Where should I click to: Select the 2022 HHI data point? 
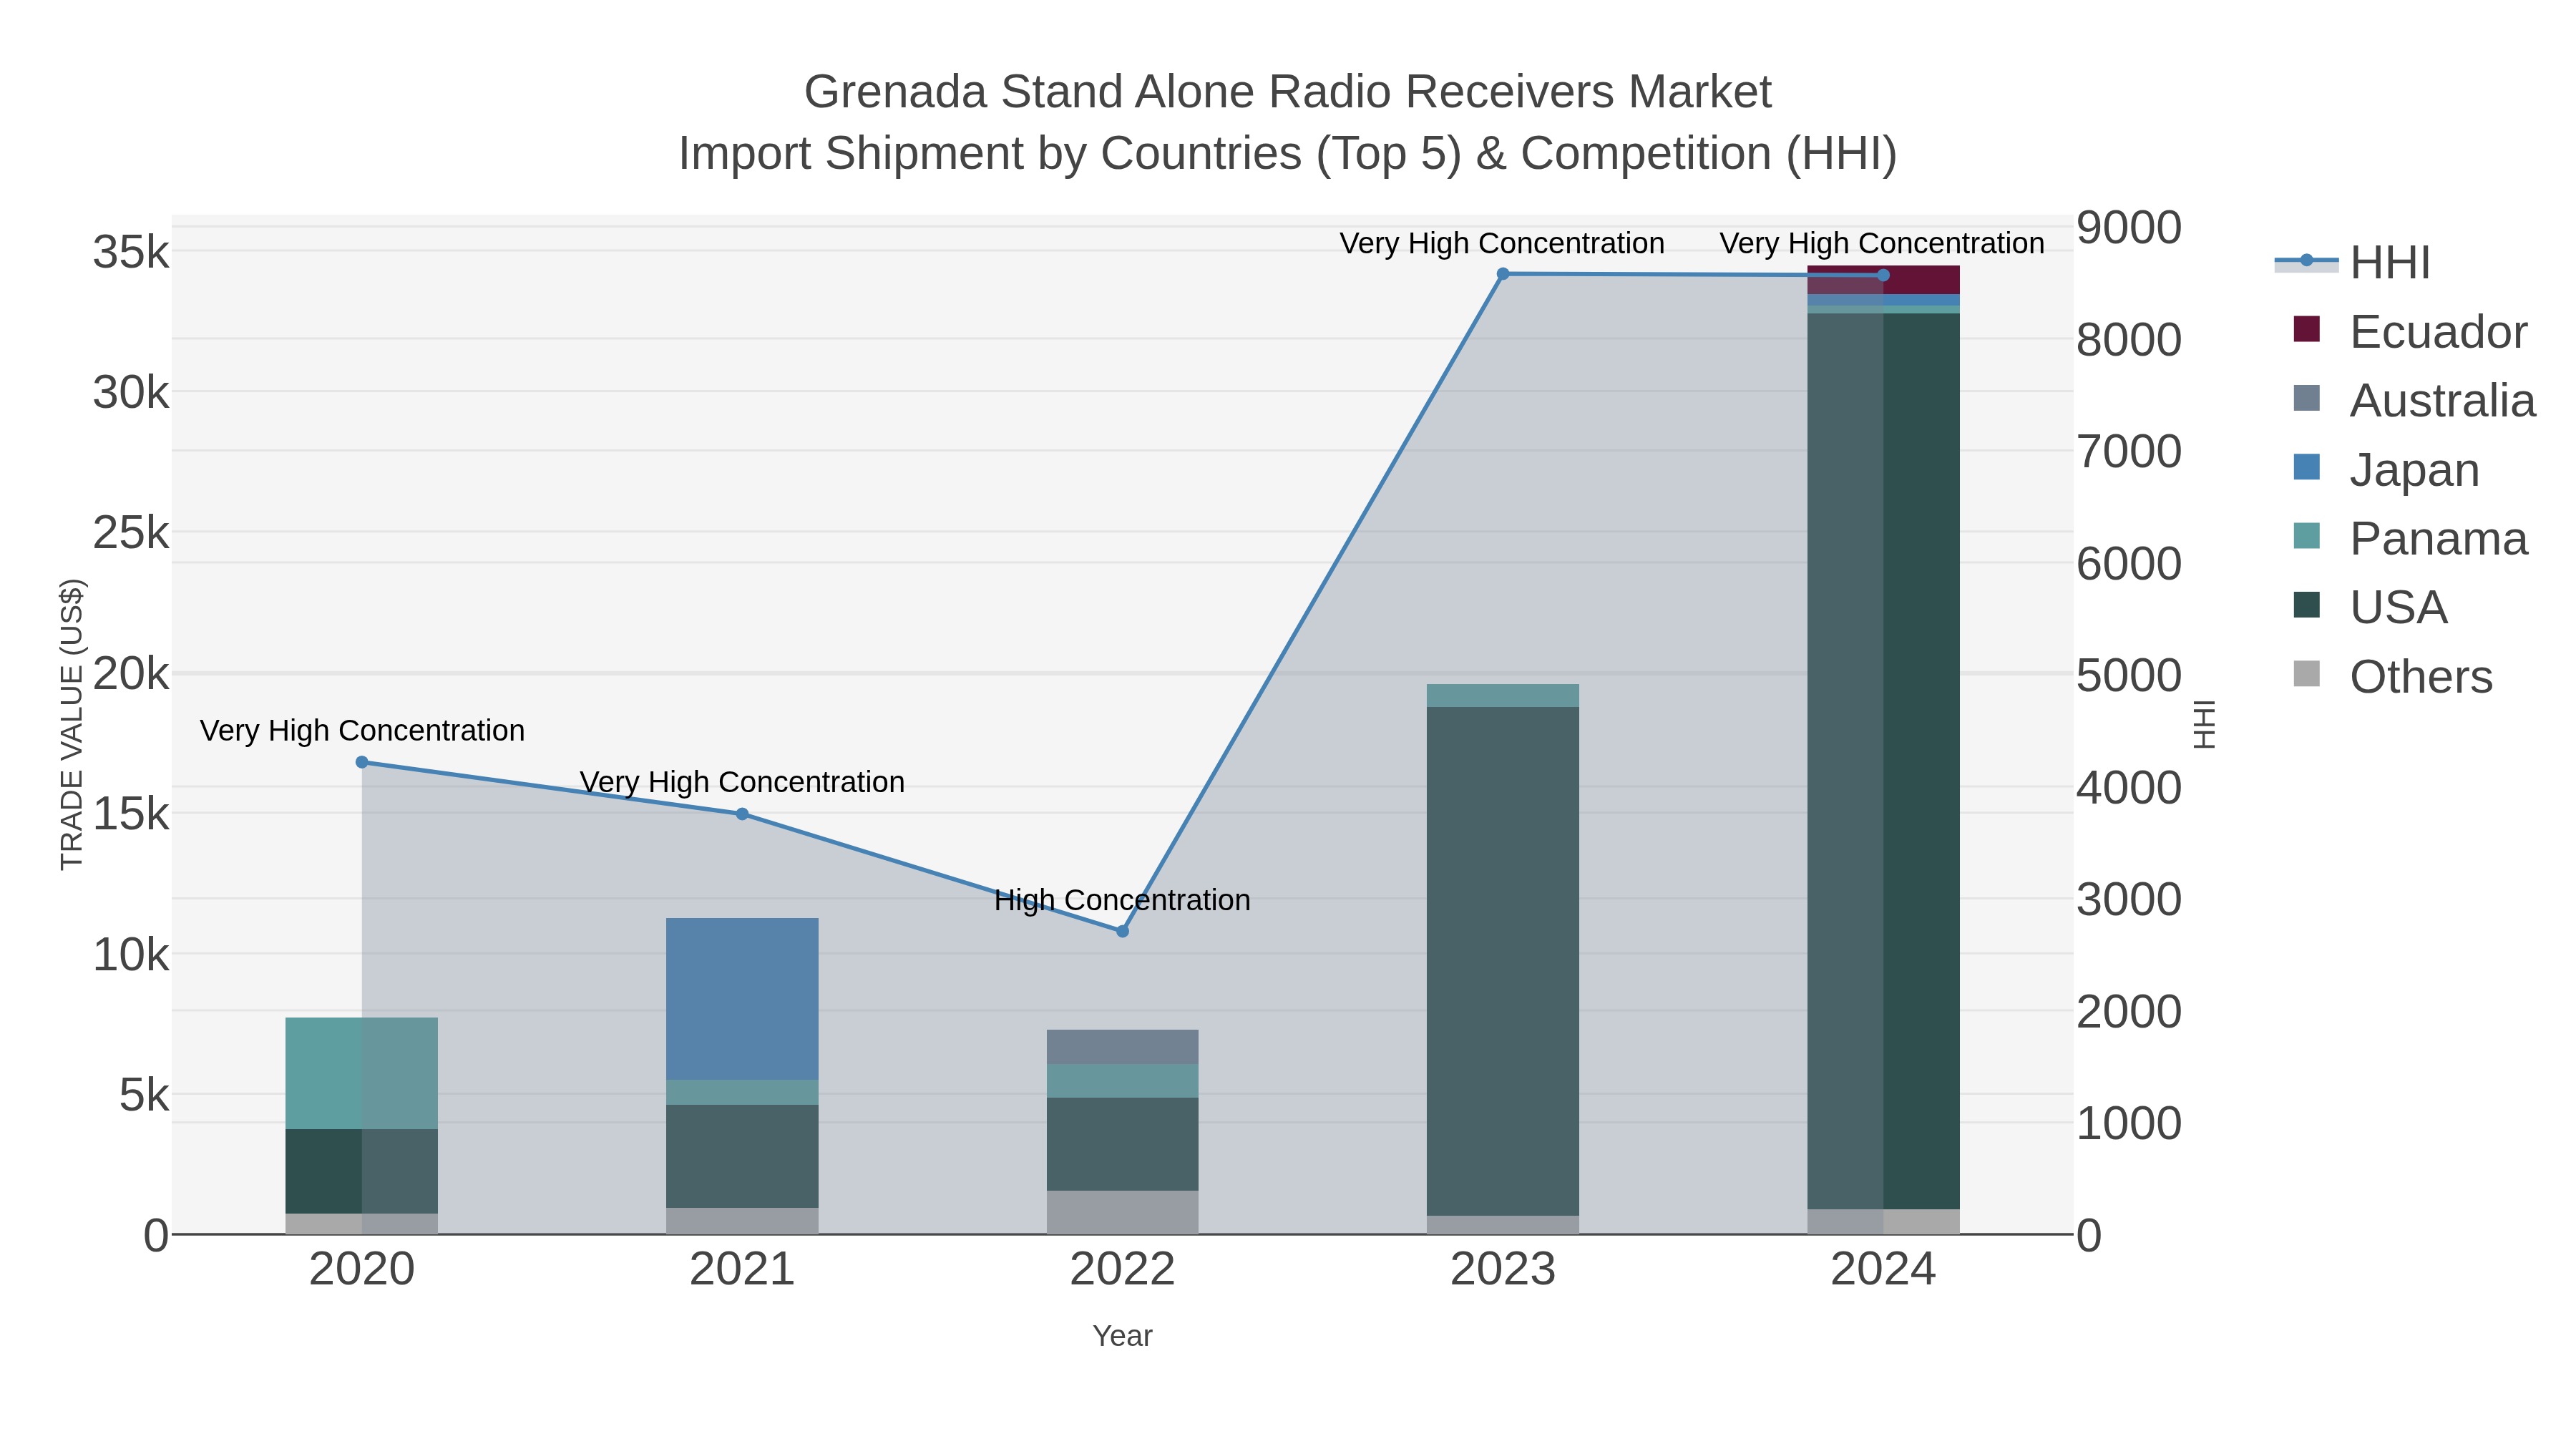click(1122, 931)
